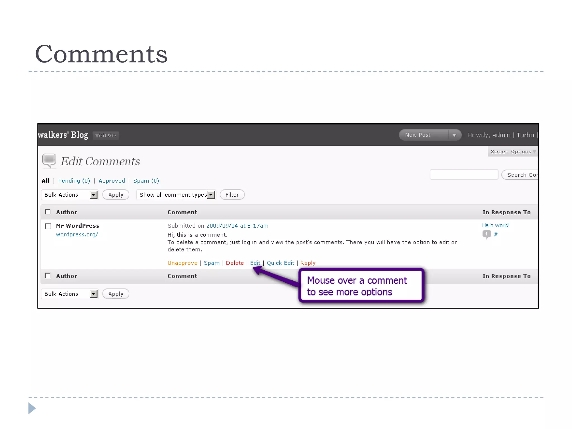Show Spam (0) comments
This screenshot has width=572, height=429.
pos(146,181)
